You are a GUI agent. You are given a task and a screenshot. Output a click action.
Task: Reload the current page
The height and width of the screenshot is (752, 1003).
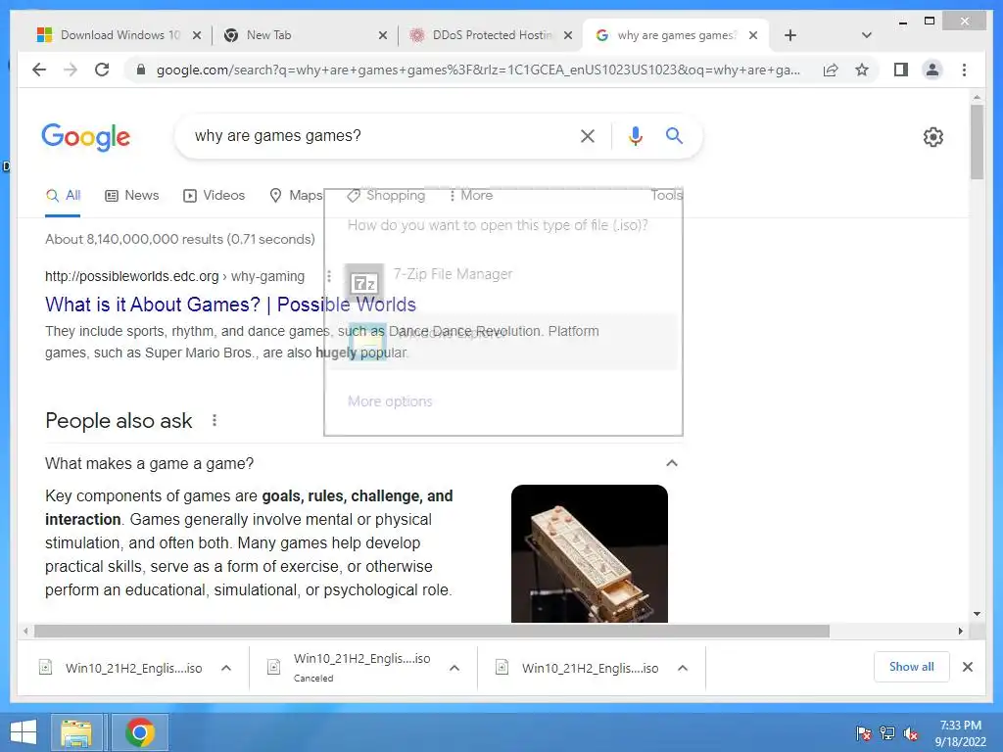(102, 70)
